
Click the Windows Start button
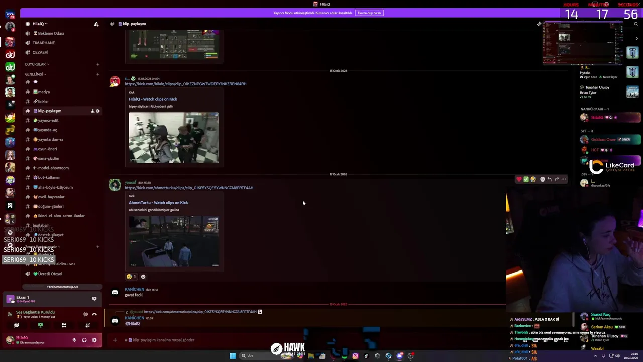233,356
